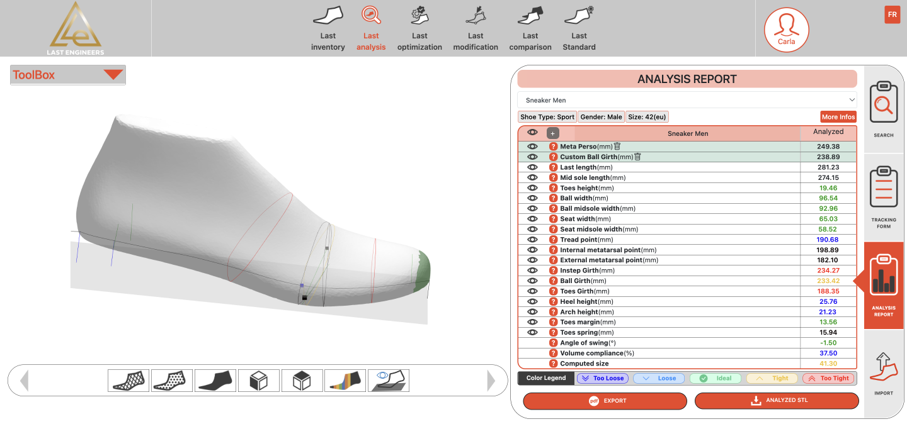The width and height of the screenshot is (907, 424).
Task: Open the Last comparison tab
Action: pyautogui.click(x=530, y=30)
